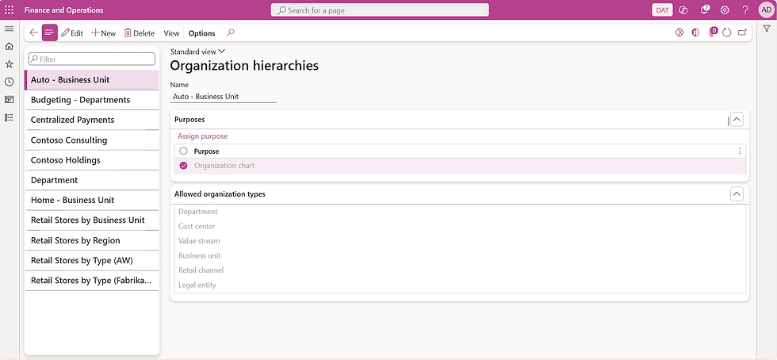Screen dimensions: 777x360
Task: Collapse the Allowed organization types section
Action: point(737,194)
